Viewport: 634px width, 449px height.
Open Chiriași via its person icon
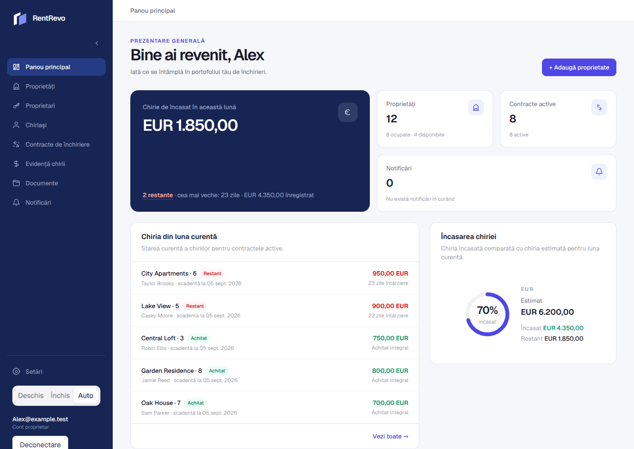click(16, 125)
